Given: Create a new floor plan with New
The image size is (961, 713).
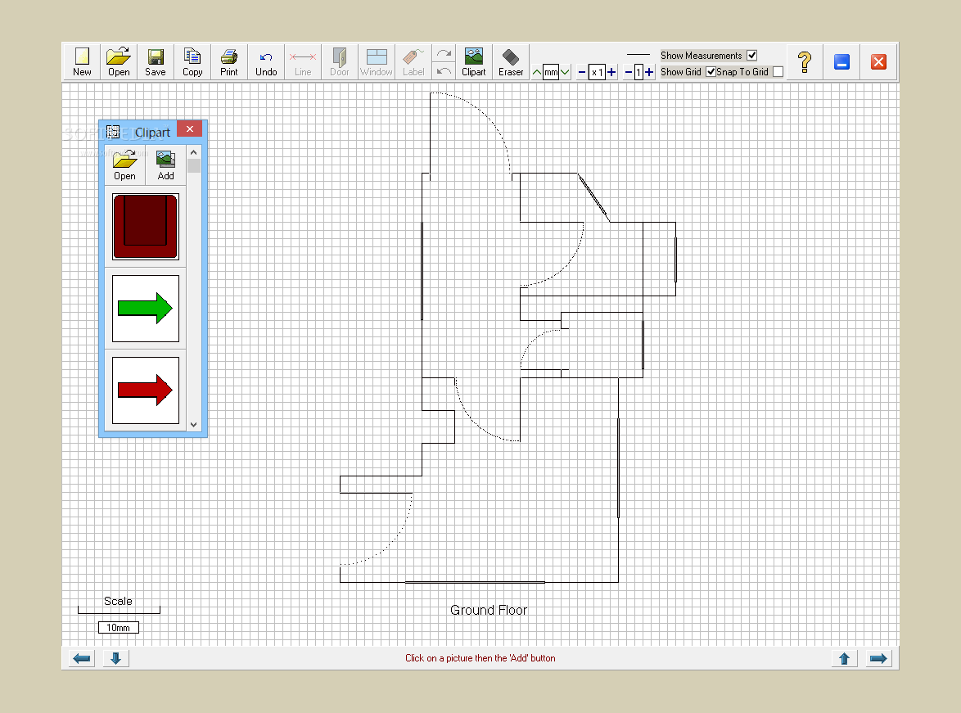Looking at the screenshot, I should 82,62.
